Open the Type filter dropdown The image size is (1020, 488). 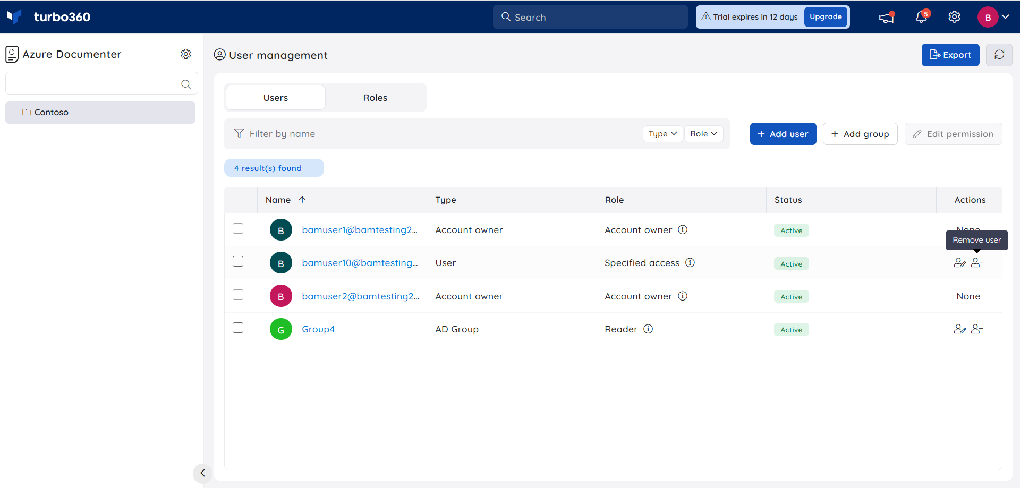(x=662, y=134)
